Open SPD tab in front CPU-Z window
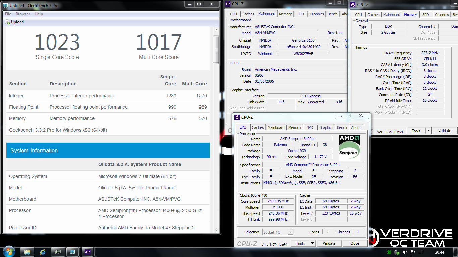458x257 pixels. click(310, 127)
